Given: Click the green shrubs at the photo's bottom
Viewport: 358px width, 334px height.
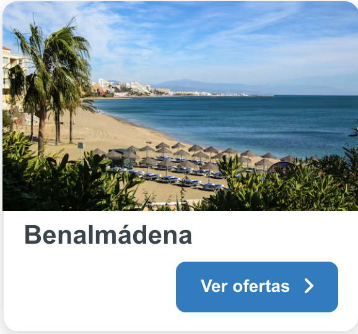Looking at the screenshot, I should [x=69, y=182].
